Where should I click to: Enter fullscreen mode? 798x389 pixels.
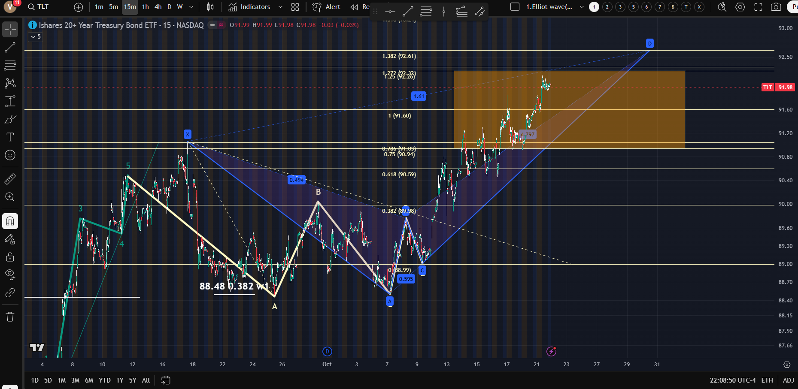[x=758, y=7]
